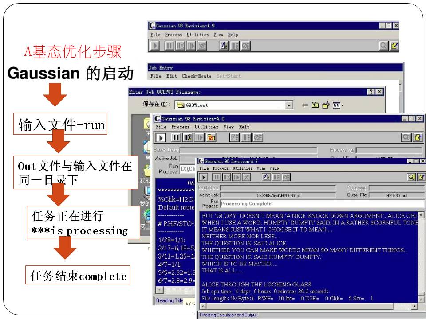Screen dimensions: 426x319
Task: Click Kill job icon in Processing Complete window
Action: pos(246,177)
